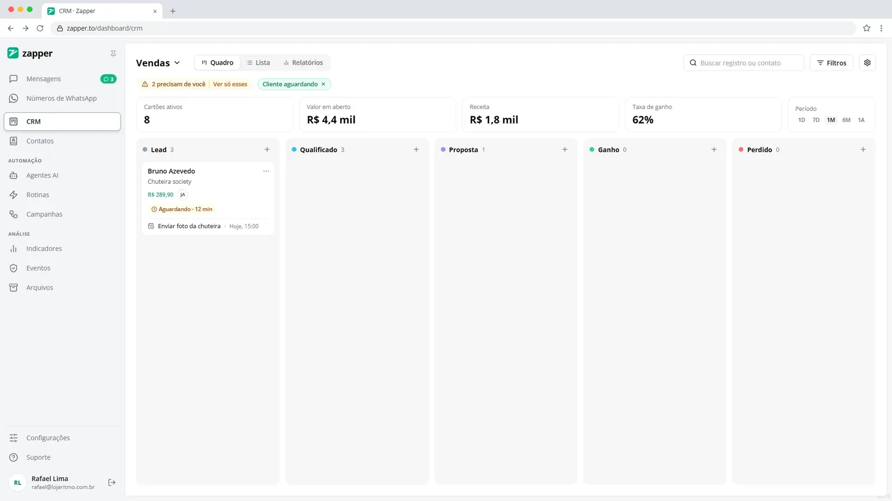Click the search record or contact field

pos(744,63)
